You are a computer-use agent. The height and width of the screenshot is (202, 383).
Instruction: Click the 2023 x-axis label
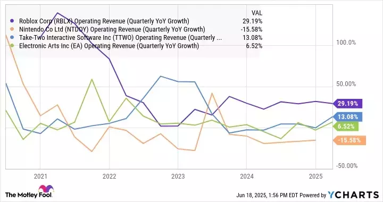[178, 176]
